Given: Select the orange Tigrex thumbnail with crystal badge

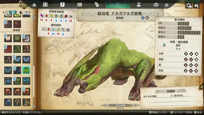Looking at the screenshot, I should point(26,91).
